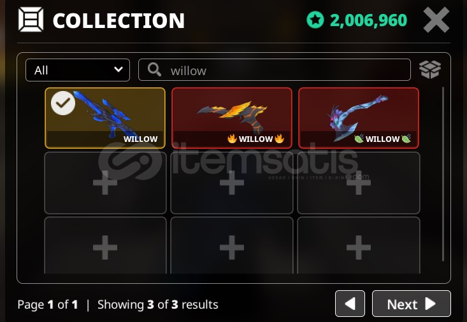Select the leaf Willow axe item
Image resolution: width=467 pixels, height=322 pixels.
(x=359, y=118)
